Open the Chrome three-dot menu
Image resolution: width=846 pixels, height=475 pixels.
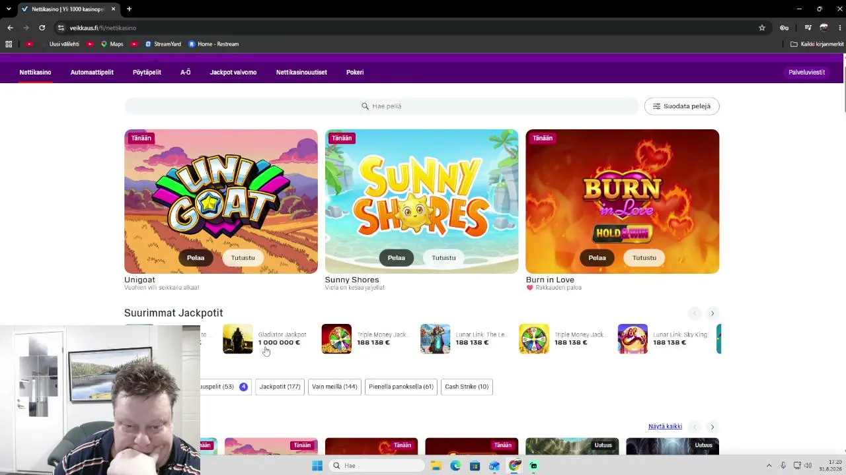coord(840,28)
